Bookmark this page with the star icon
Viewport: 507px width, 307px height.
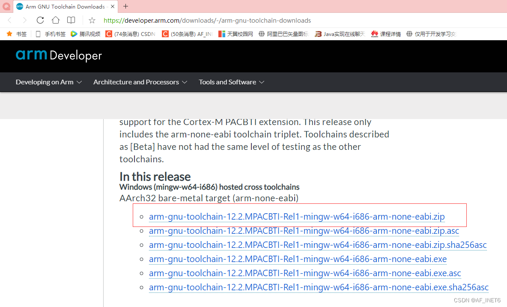92,21
